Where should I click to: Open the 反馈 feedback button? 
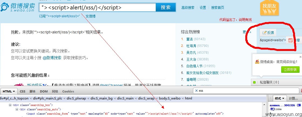click(x=268, y=33)
